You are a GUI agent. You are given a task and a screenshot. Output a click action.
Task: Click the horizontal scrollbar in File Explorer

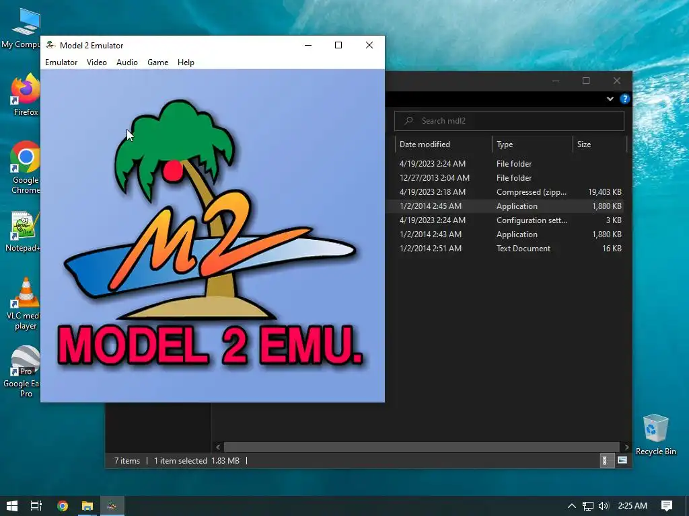click(421, 447)
